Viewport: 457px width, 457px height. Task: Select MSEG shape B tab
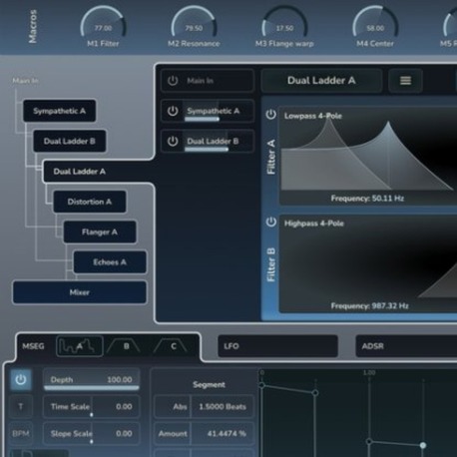click(126, 346)
